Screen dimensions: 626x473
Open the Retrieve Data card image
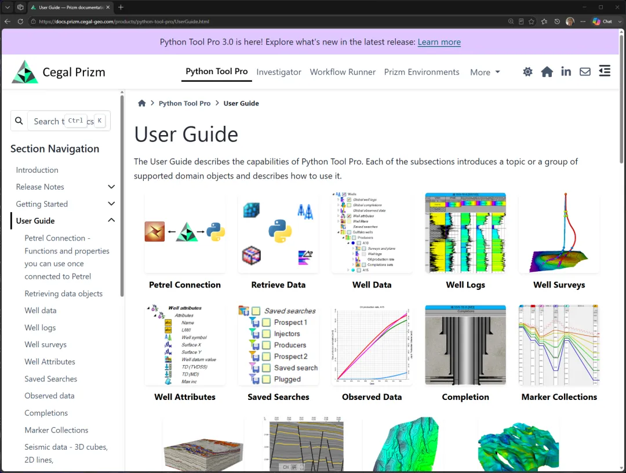(278, 232)
